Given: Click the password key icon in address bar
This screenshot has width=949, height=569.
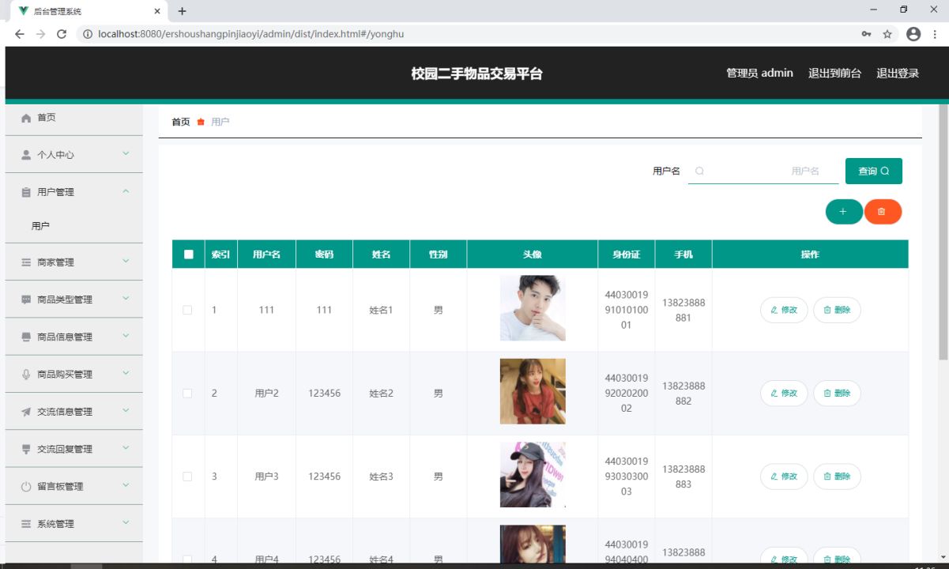Looking at the screenshot, I should pyautogui.click(x=867, y=34).
